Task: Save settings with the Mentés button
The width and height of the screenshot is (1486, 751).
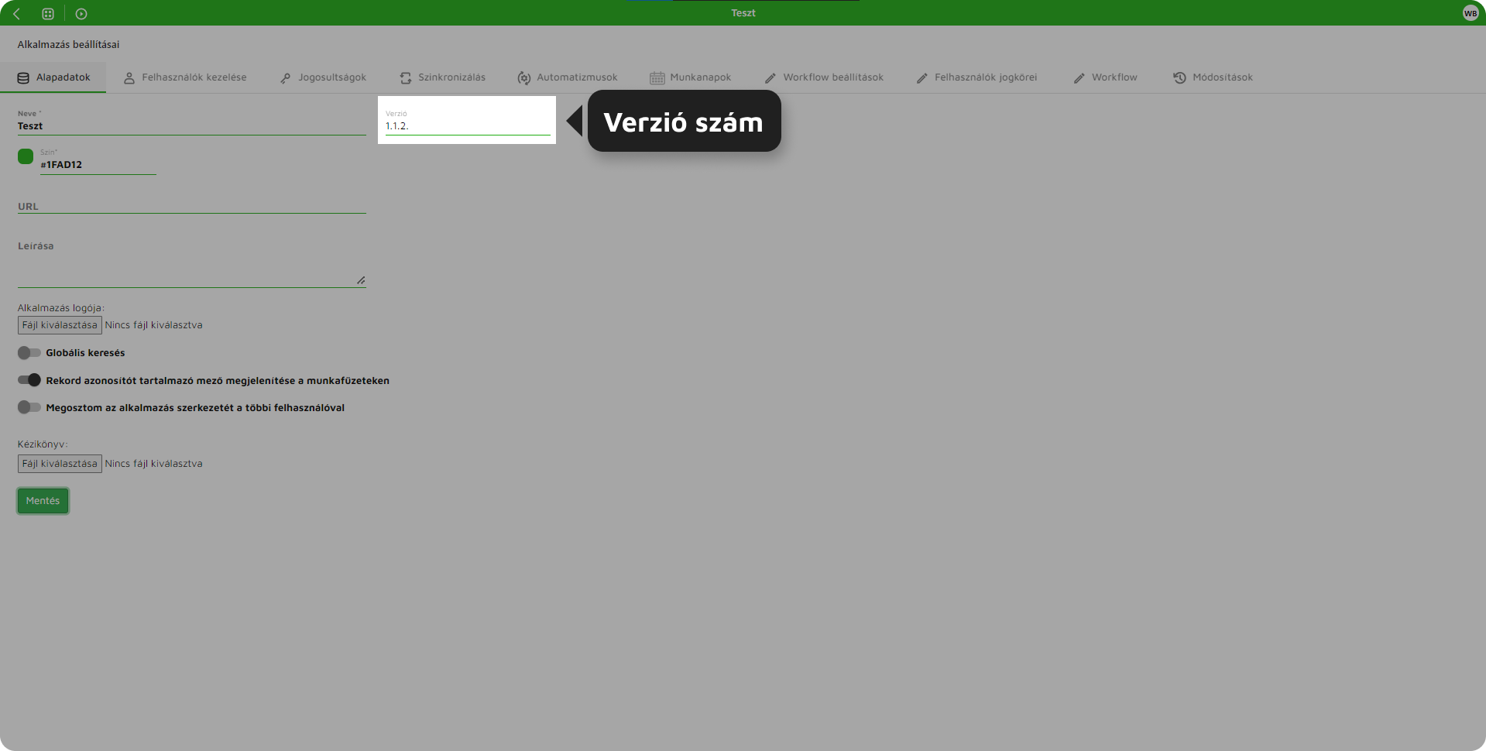Action: (43, 501)
